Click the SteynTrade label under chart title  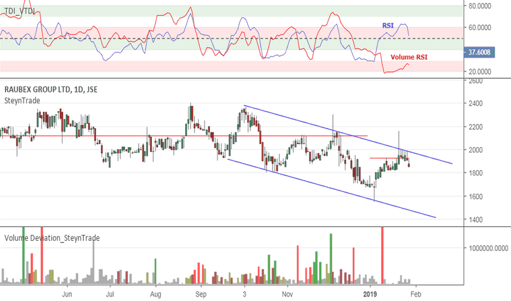(x=22, y=101)
